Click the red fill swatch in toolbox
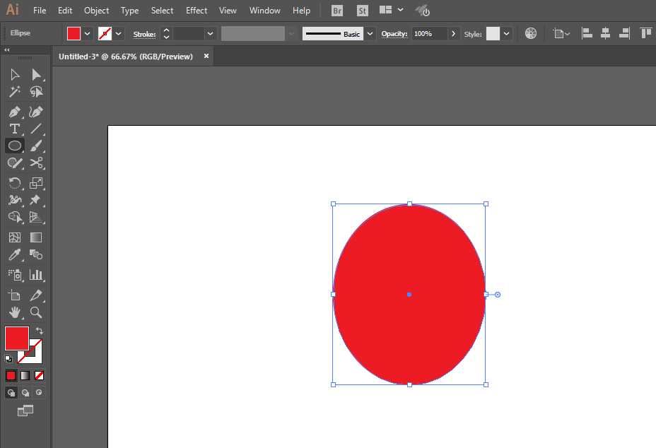Screen dimensions: 656x448 [16, 338]
